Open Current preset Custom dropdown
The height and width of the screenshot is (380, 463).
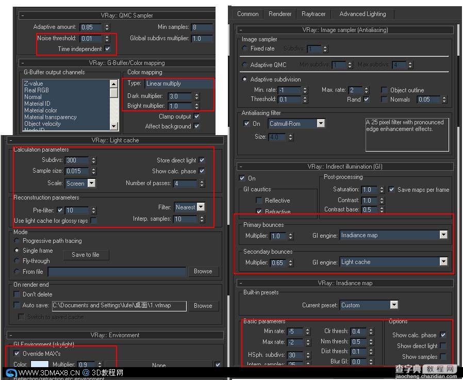click(394, 305)
